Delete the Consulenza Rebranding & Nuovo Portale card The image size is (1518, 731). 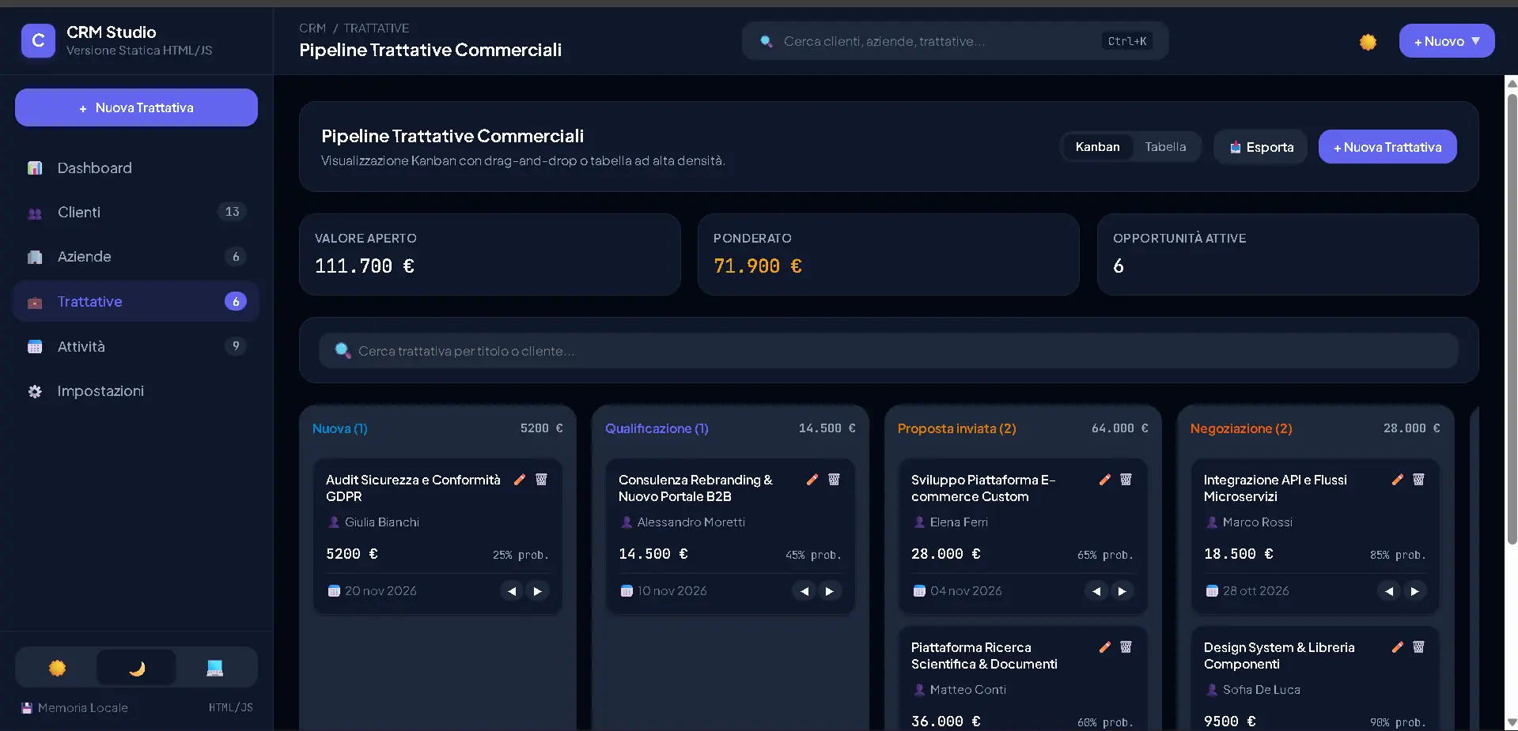(834, 480)
